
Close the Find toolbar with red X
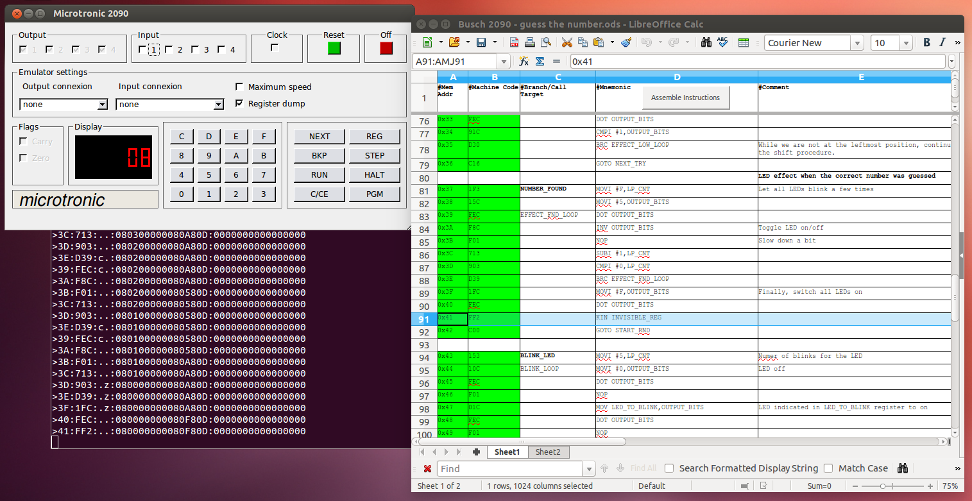pos(427,468)
